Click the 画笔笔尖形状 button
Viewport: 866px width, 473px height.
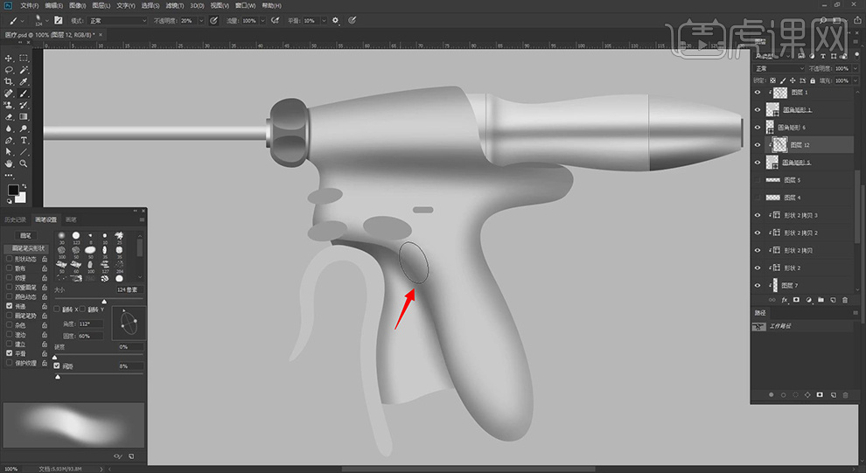pyautogui.click(x=26, y=248)
